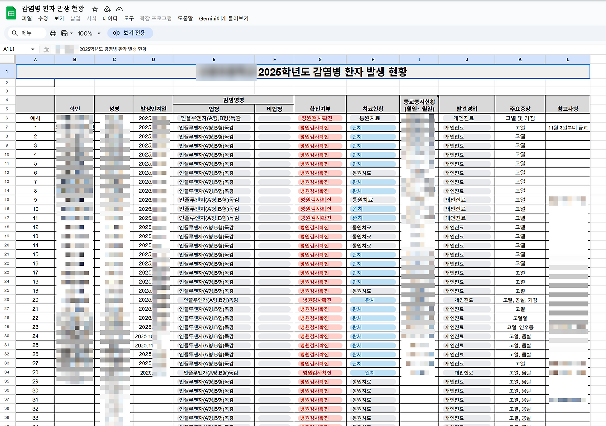
Task: Select column E header
Action: point(214,59)
